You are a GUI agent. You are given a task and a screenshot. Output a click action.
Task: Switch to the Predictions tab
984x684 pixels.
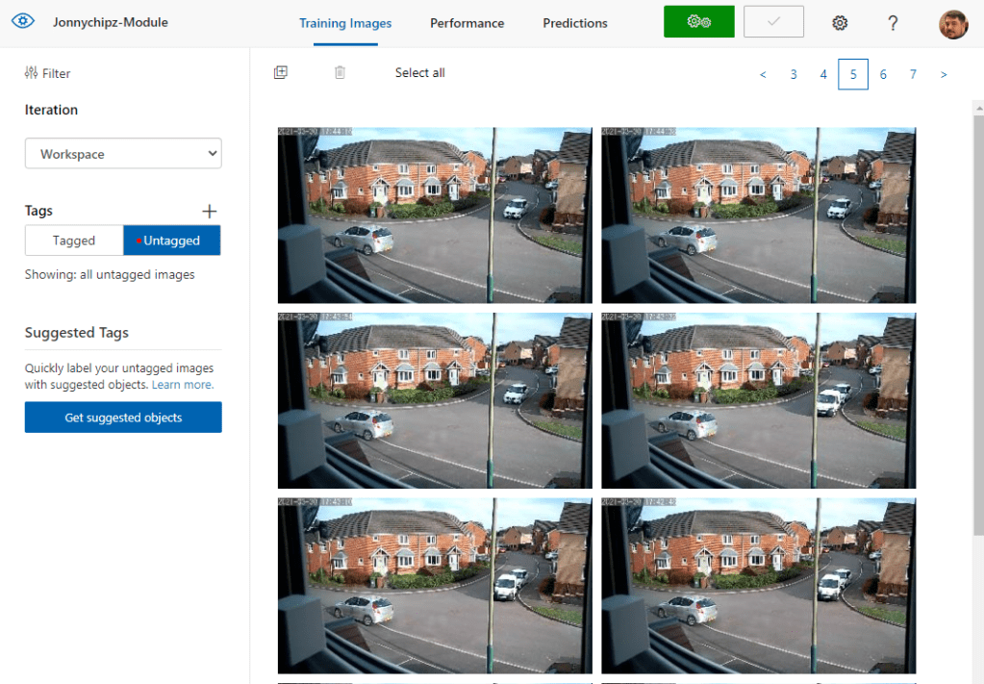pyautogui.click(x=574, y=23)
